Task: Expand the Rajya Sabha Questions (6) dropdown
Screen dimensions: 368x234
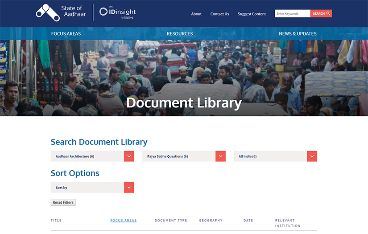Action: [184, 156]
